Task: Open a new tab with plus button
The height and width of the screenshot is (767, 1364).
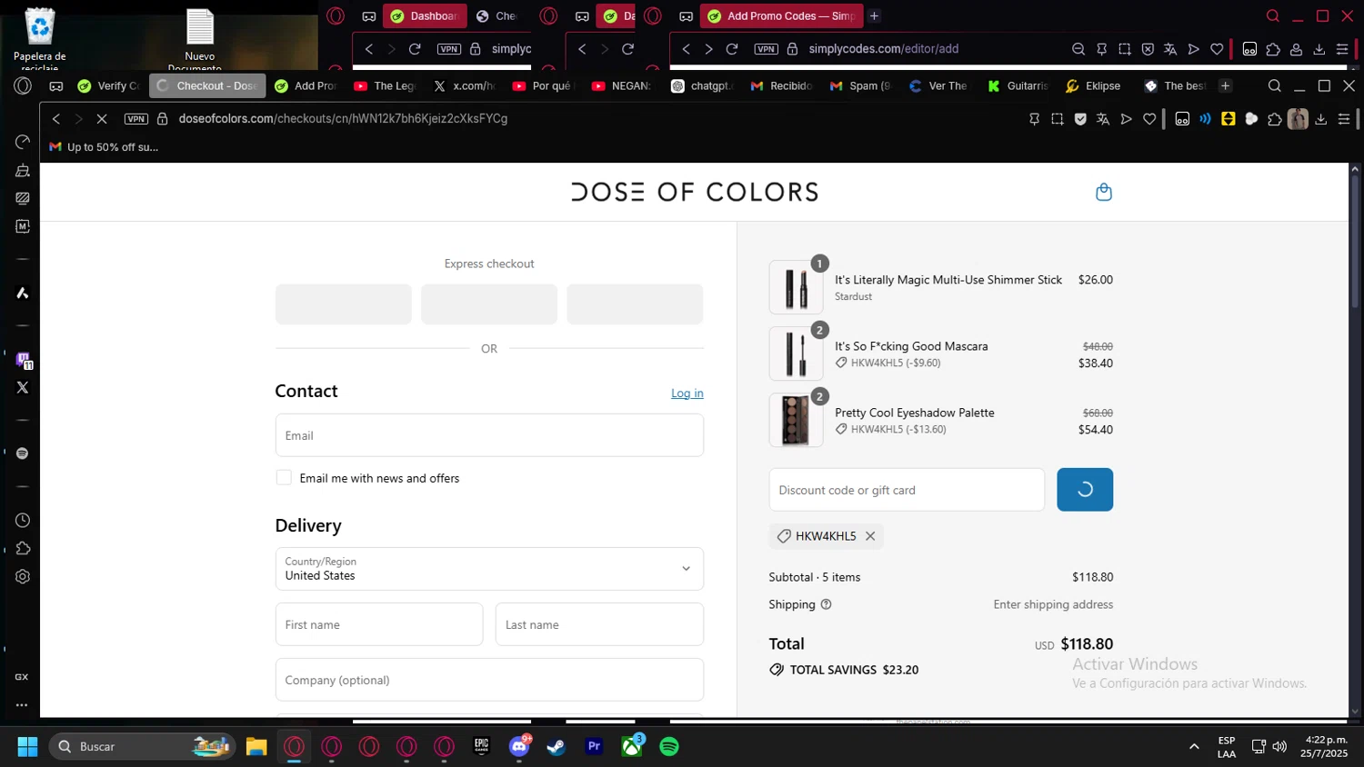Action: click(x=1225, y=85)
